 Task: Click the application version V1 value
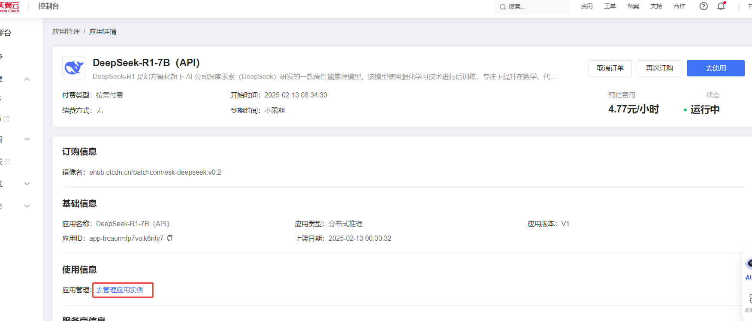click(565, 224)
